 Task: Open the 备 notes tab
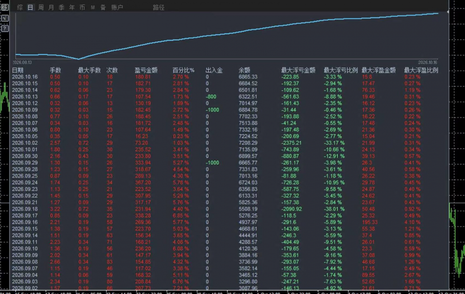(x=103, y=7)
